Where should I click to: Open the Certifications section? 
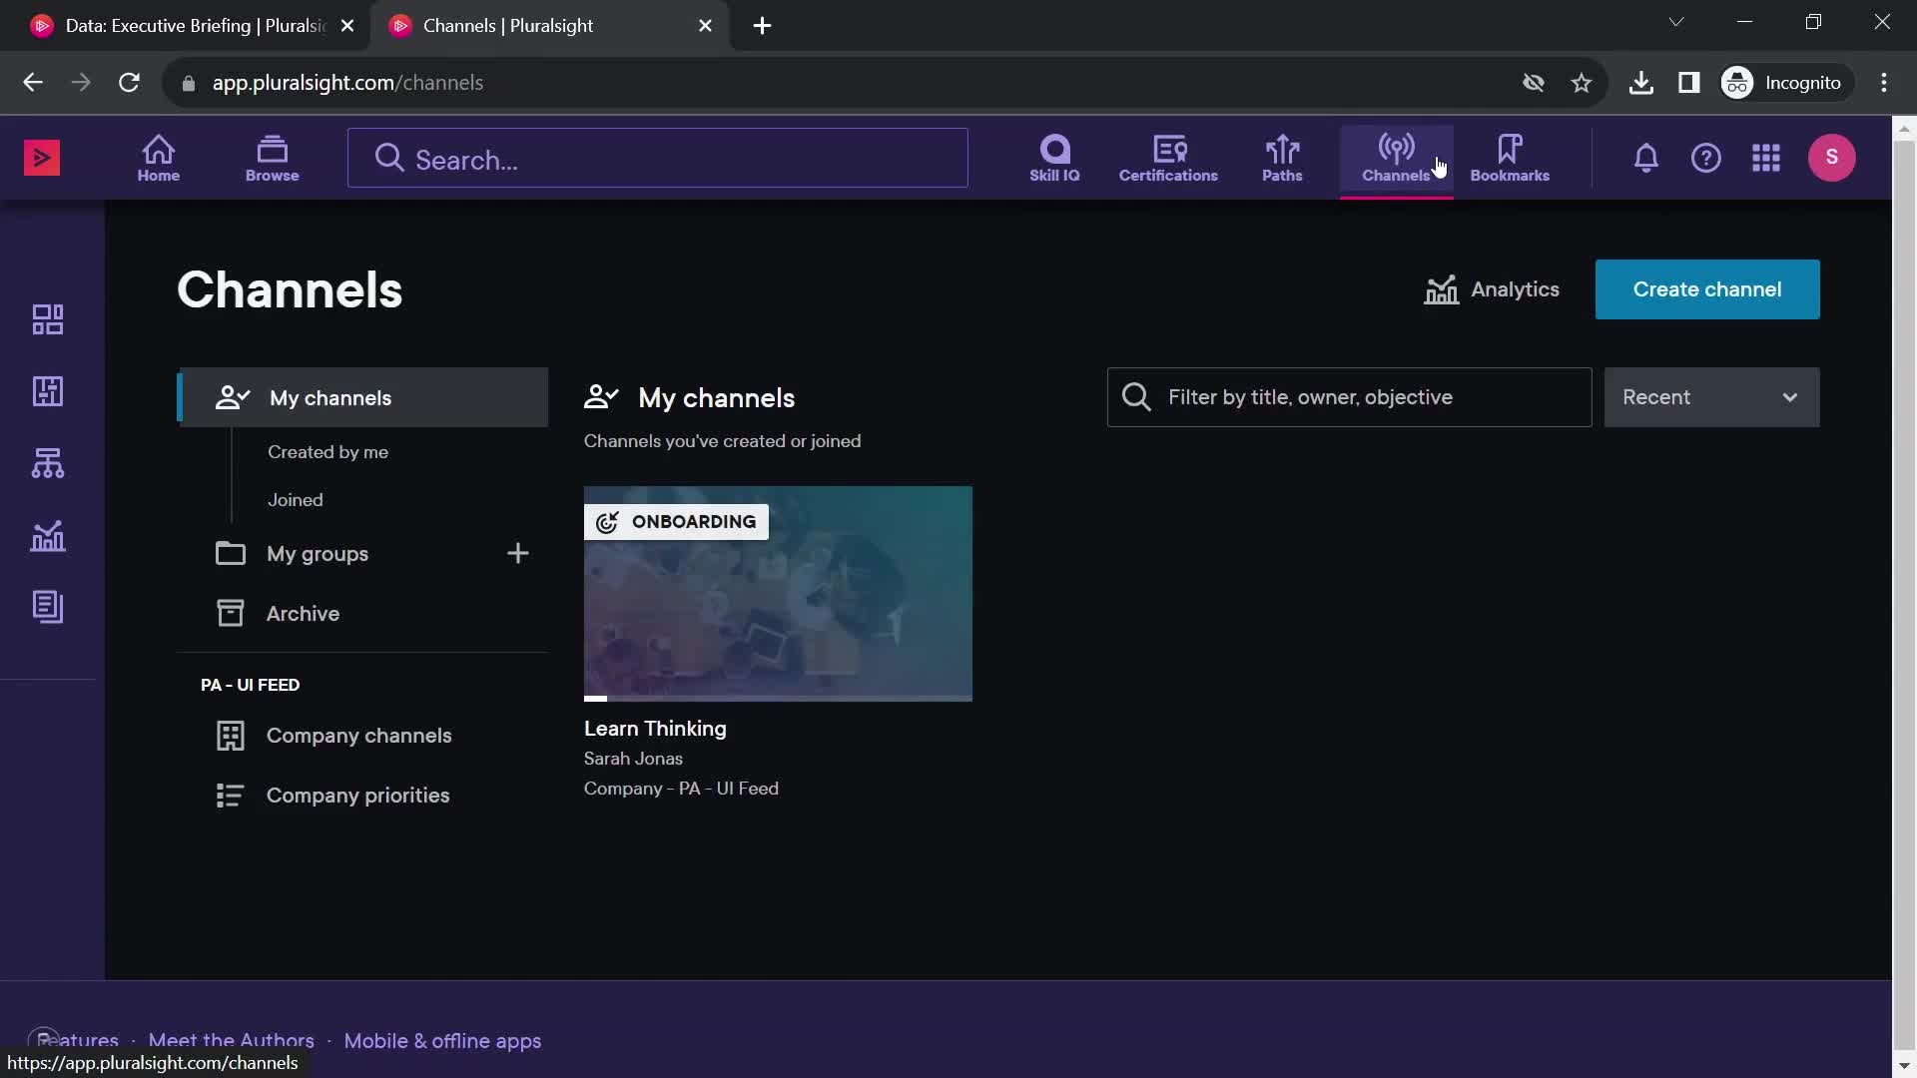pyautogui.click(x=1169, y=157)
